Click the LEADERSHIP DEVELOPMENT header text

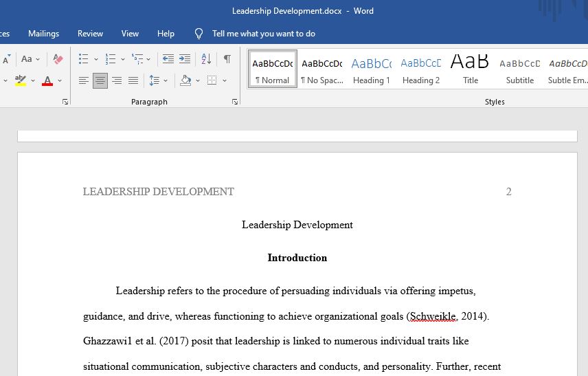158,192
